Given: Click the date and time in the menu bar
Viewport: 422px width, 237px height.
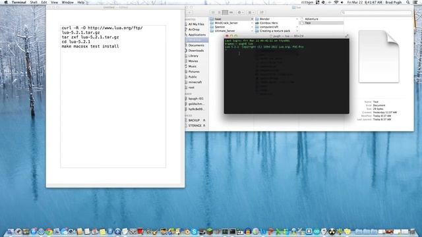Looking at the screenshot, I should tap(365, 2).
